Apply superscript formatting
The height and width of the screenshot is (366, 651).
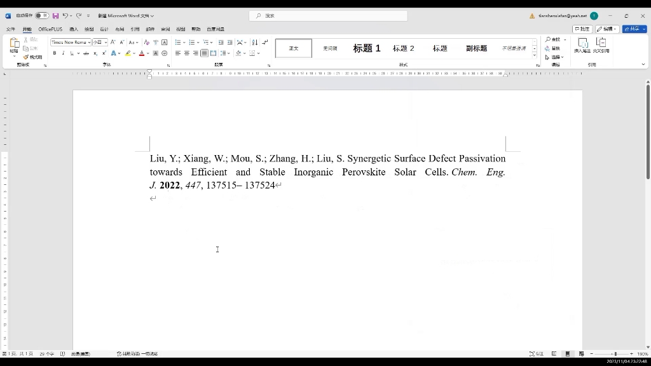click(104, 53)
